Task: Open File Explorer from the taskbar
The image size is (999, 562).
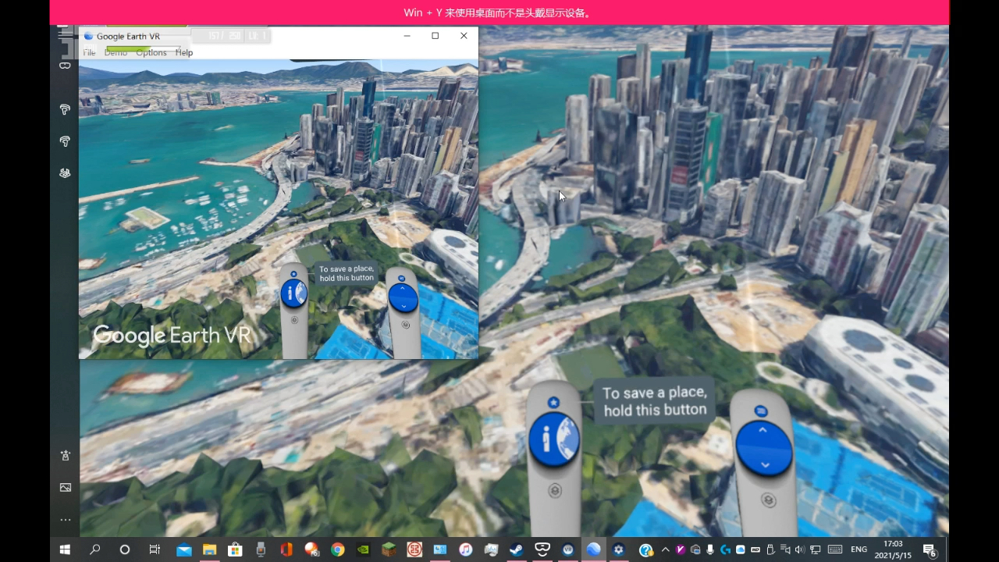Action: 209,550
